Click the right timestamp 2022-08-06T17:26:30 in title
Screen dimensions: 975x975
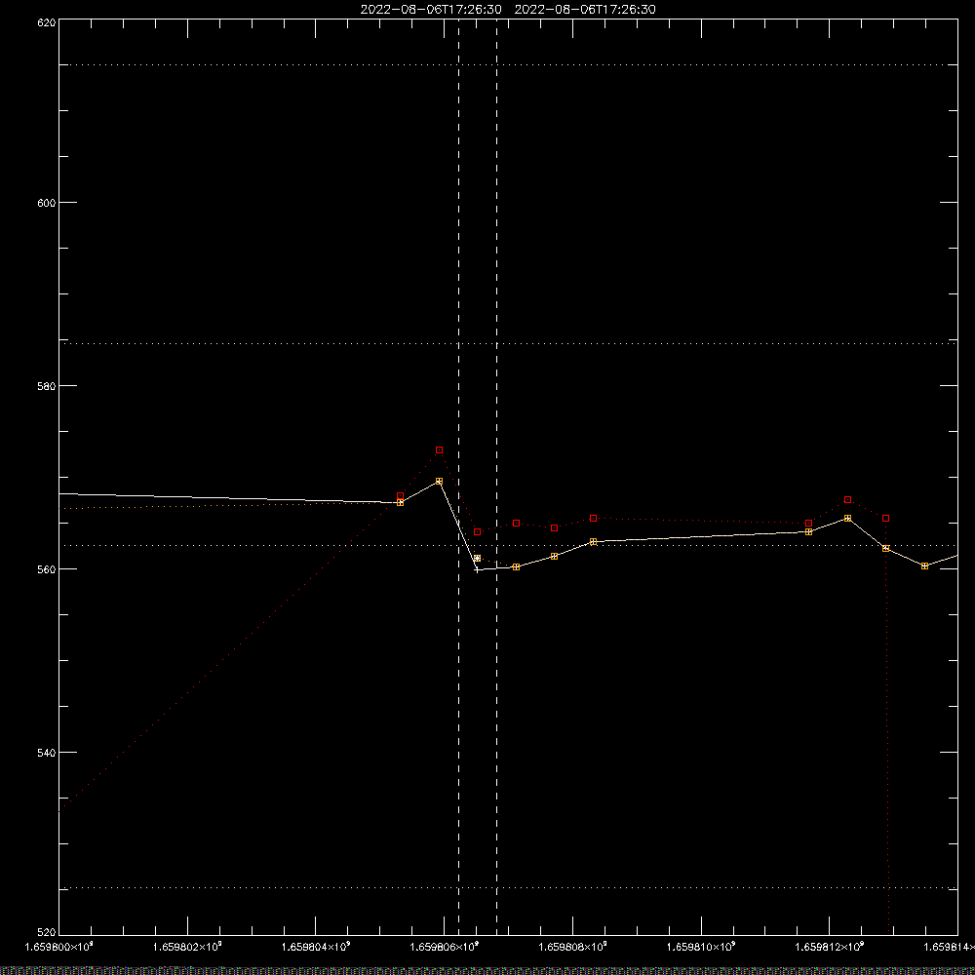(585, 10)
